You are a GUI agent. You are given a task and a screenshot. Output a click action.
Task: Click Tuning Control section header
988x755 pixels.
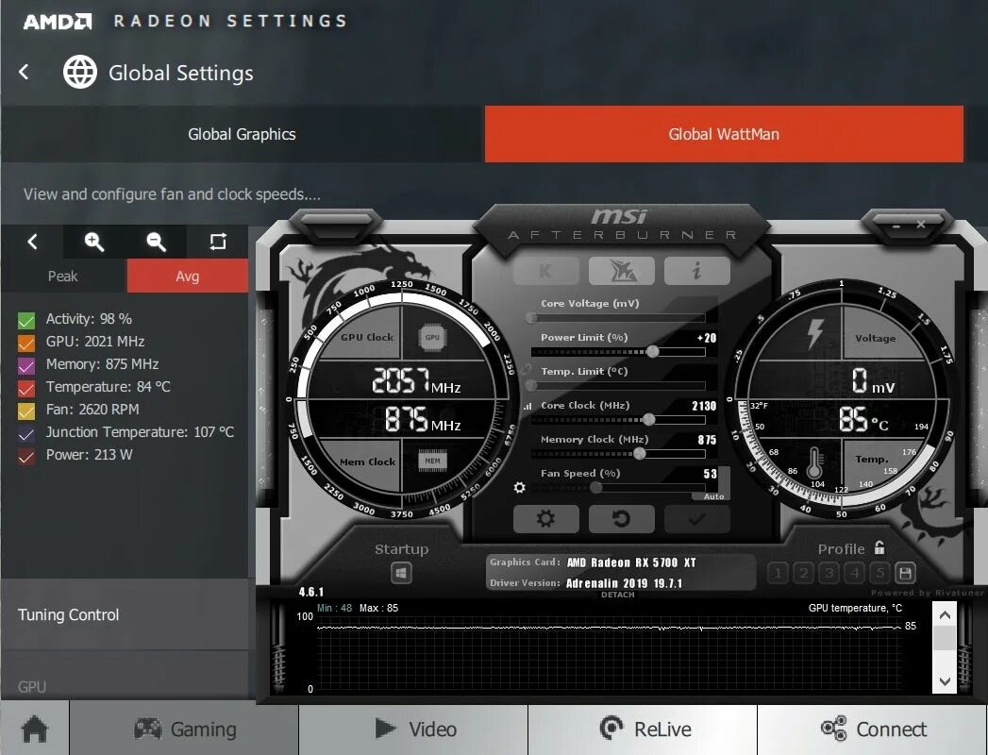[x=125, y=614]
